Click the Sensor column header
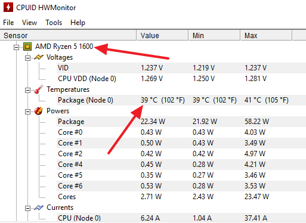 coord(68,36)
